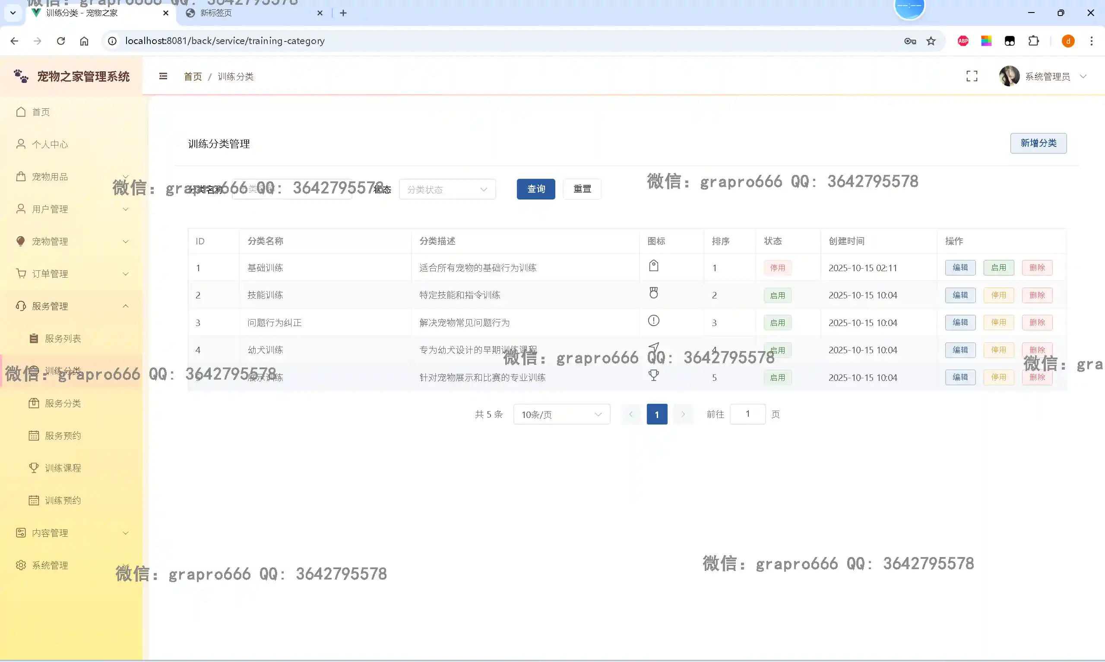Screen dimensions: 1105x662
Task: Delete the 展示训练 category row
Action: 1037,377
